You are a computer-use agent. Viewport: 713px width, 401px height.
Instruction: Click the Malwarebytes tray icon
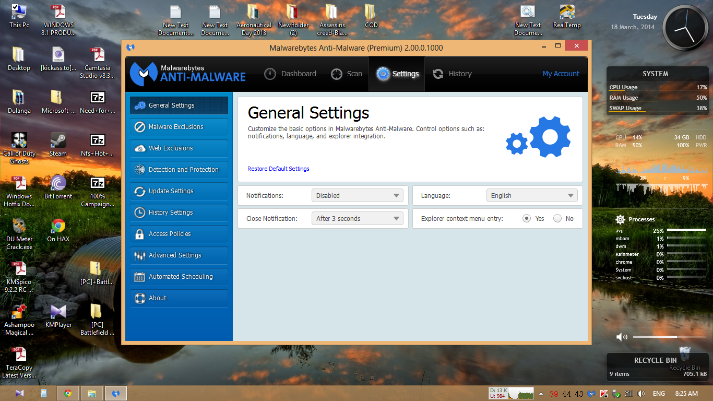[591, 393]
